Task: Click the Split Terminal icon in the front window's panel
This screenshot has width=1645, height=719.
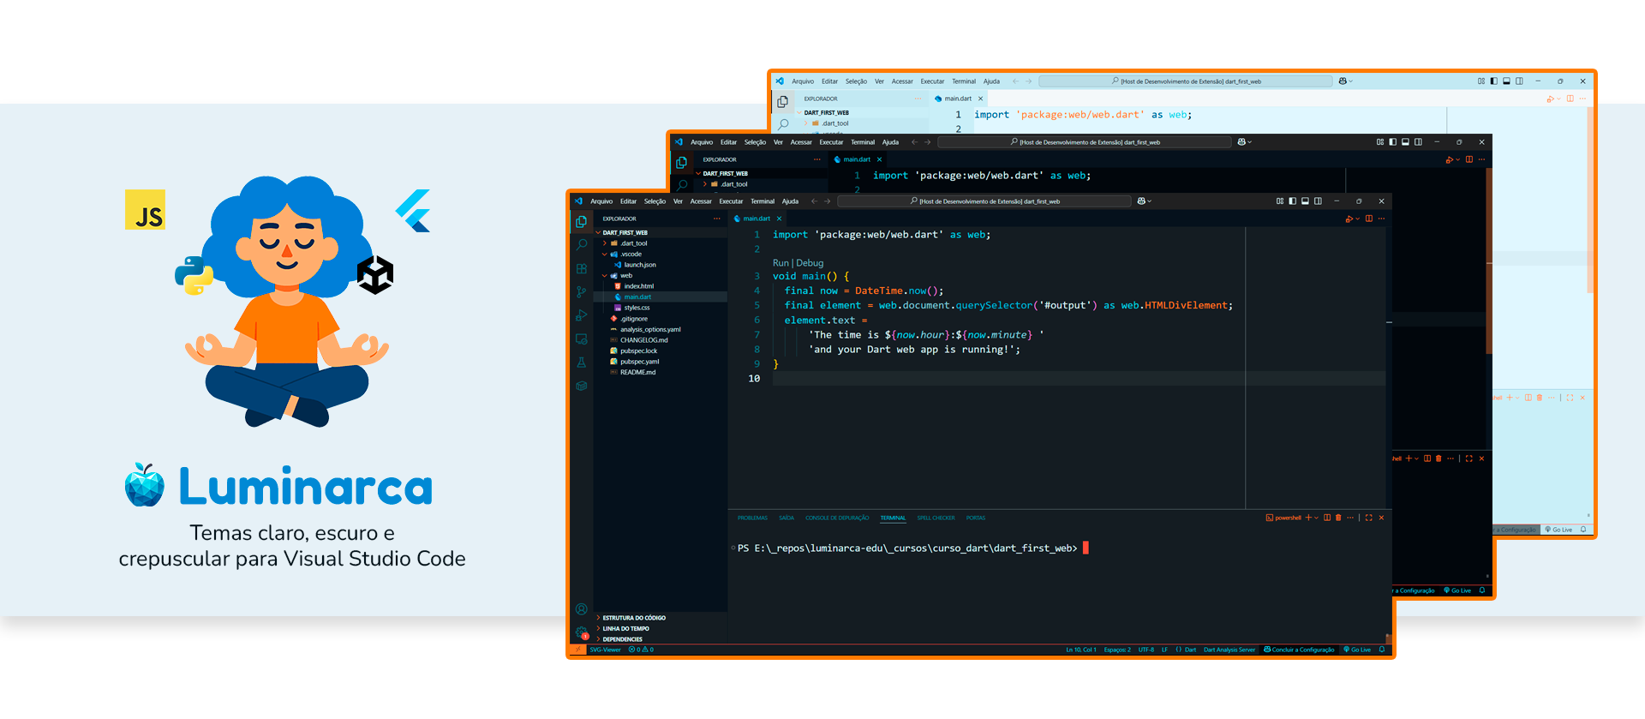Action: [x=1327, y=518]
